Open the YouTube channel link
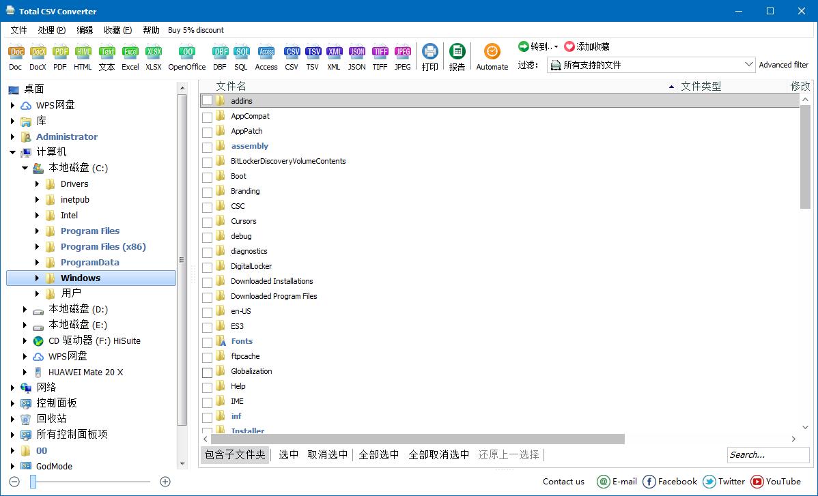Viewport: 818px width, 496px height. coord(776,482)
